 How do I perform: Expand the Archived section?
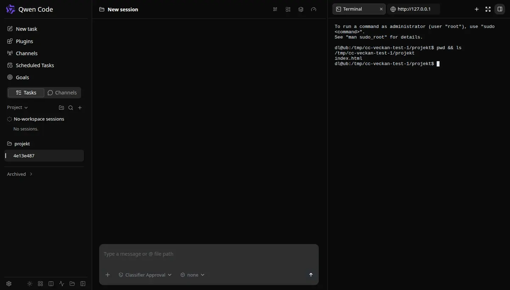[20, 174]
